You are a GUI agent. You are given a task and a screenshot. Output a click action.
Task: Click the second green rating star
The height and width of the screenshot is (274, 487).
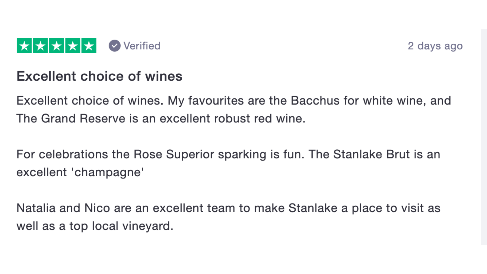click(40, 46)
